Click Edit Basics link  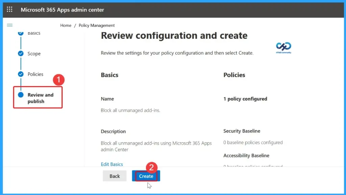click(x=112, y=164)
